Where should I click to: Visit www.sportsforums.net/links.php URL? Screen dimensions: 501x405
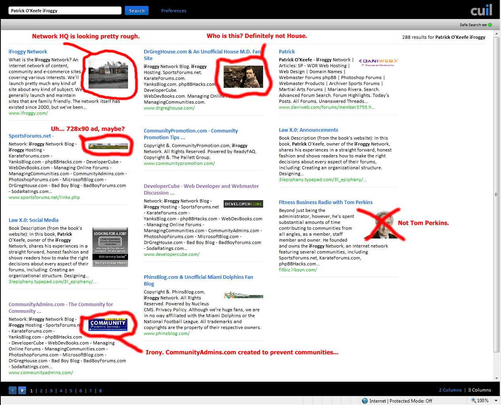(x=44, y=197)
